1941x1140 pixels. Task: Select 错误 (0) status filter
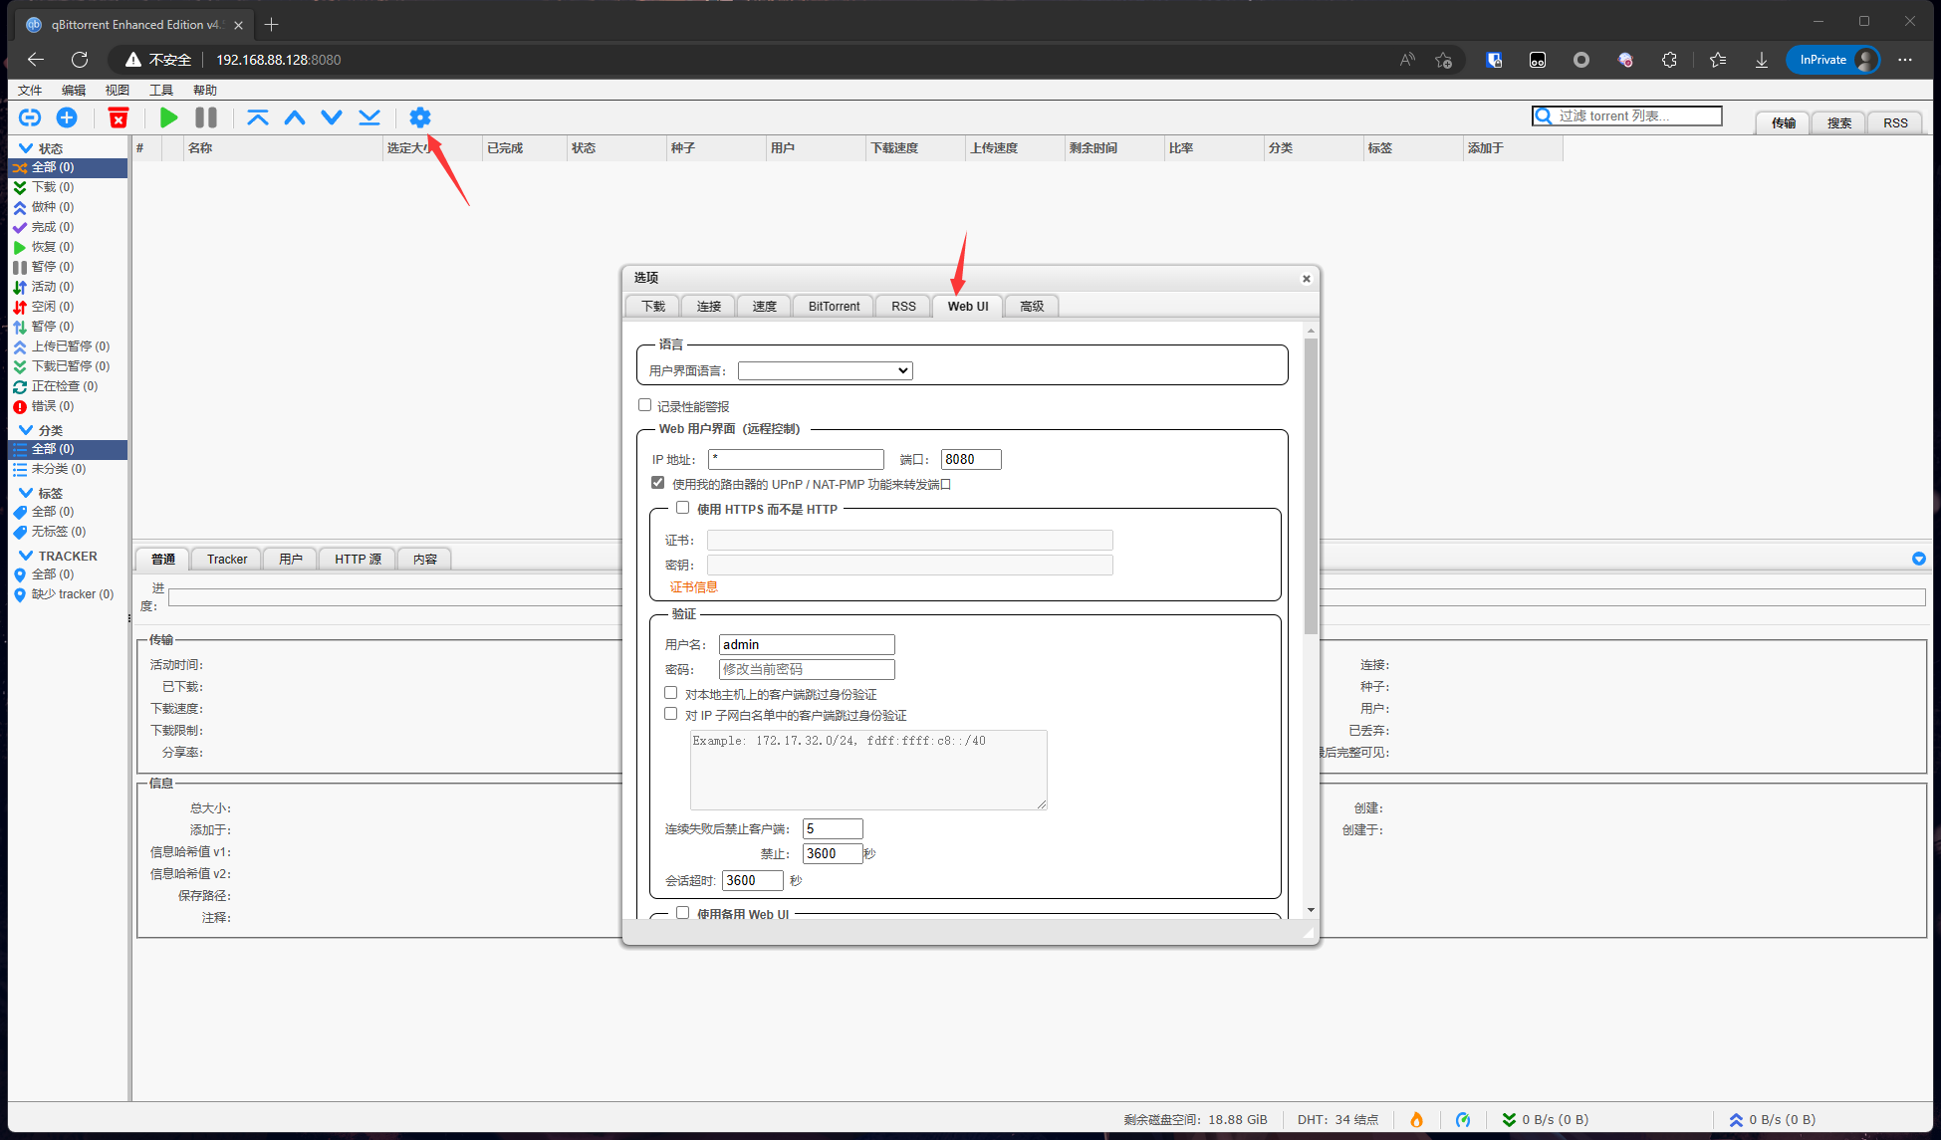(x=68, y=406)
